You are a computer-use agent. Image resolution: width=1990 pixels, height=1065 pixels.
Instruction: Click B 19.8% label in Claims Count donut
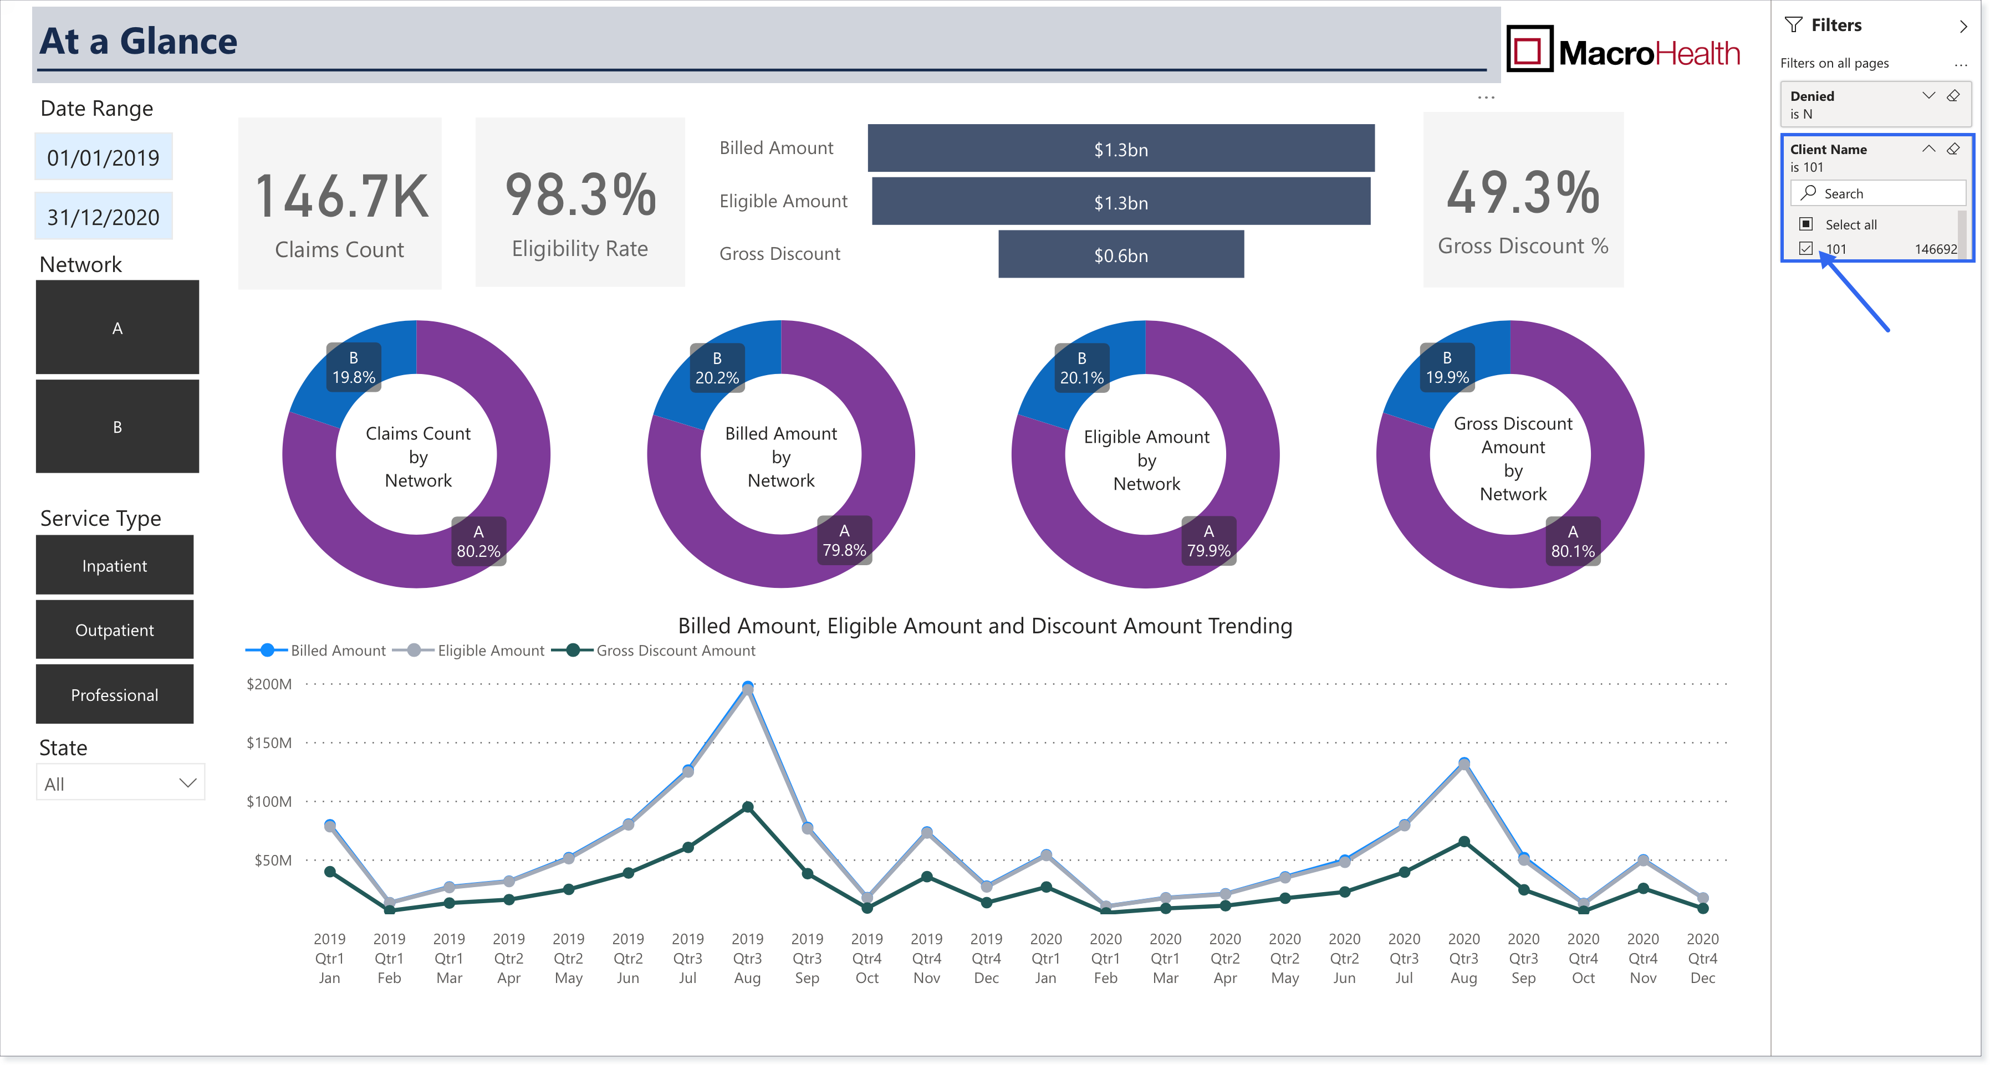354,367
